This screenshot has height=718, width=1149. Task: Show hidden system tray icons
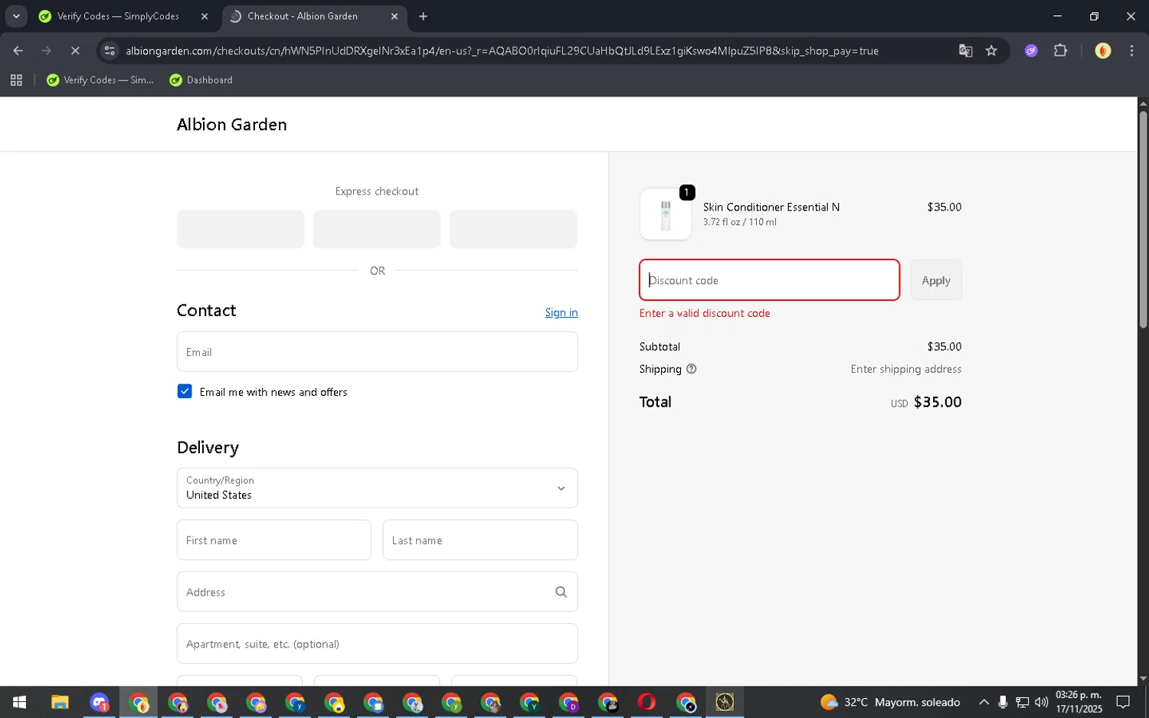[984, 702]
